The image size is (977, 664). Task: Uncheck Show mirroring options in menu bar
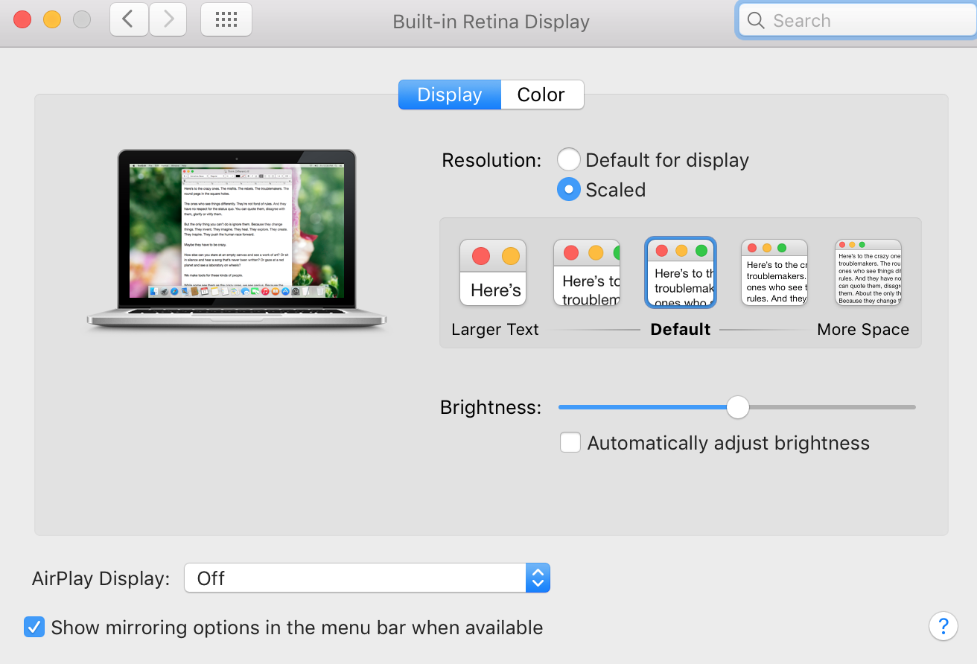34,627
